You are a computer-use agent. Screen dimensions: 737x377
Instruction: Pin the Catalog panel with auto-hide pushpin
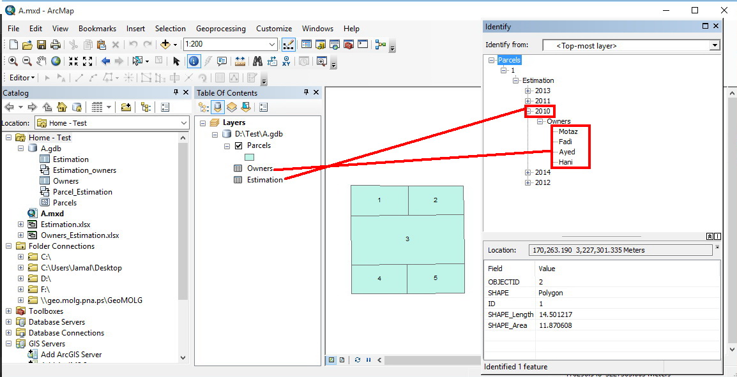pyautogui.click(x=176, y=92)
